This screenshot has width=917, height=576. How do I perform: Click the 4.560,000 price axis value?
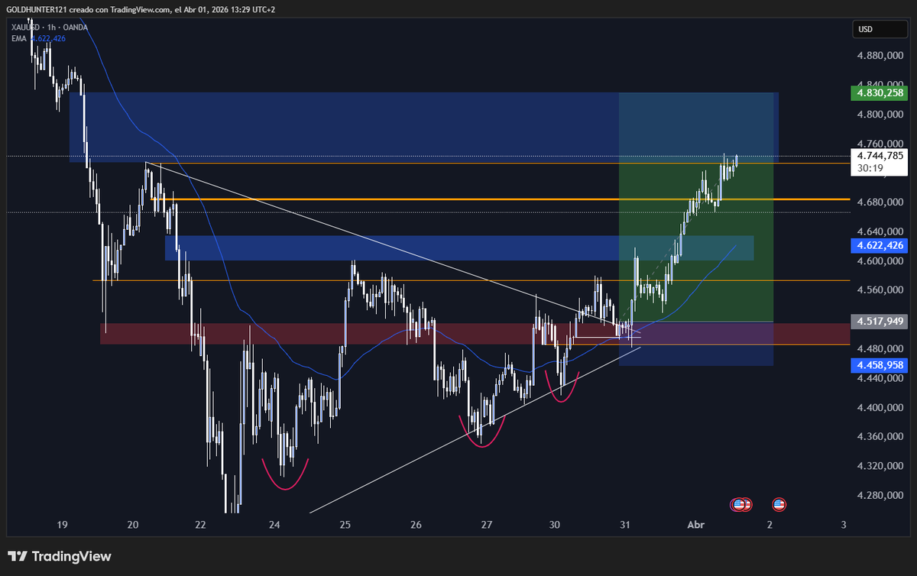pyautogui.click(x=880, y=290)
